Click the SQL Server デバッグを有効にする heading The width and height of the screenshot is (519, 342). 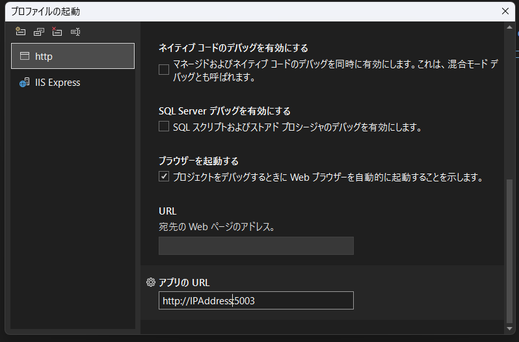click(224, 111)
